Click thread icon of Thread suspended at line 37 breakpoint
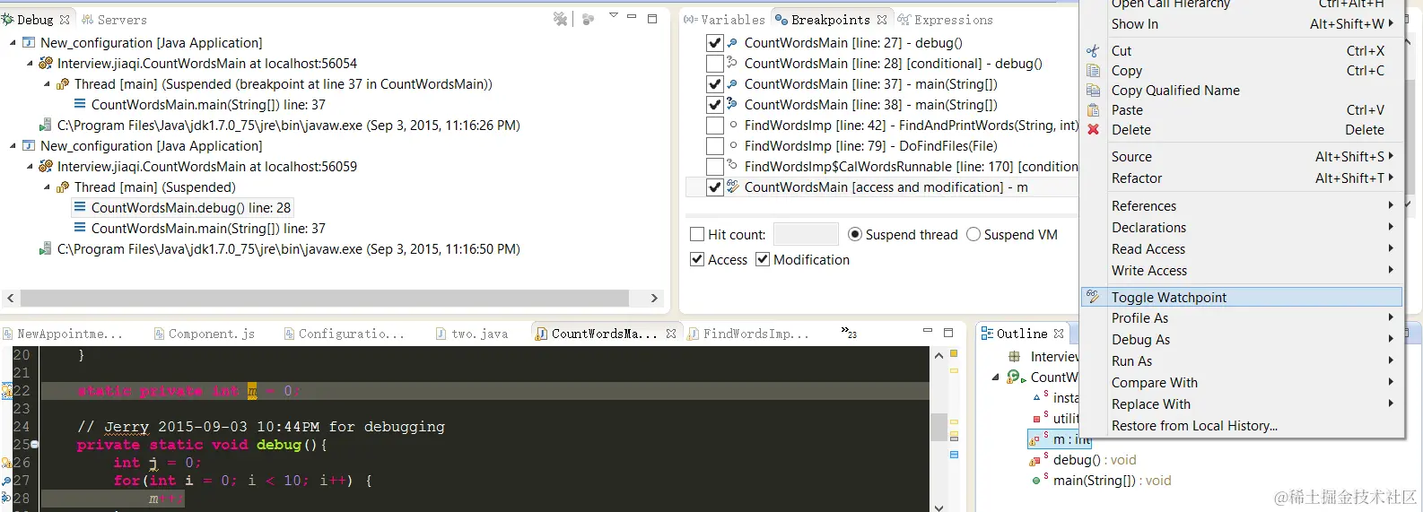The width and height of the screenshot is (1423, 512). (63, 84)
